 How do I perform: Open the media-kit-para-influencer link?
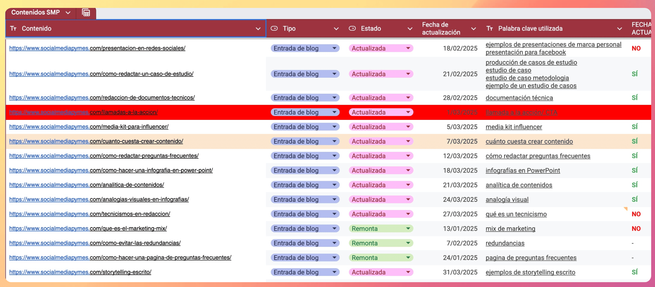pos(89,127)
